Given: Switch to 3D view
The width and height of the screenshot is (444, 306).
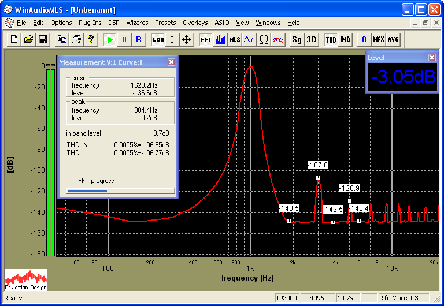Looking at the screenshot, I should click(x=311, y=40).
